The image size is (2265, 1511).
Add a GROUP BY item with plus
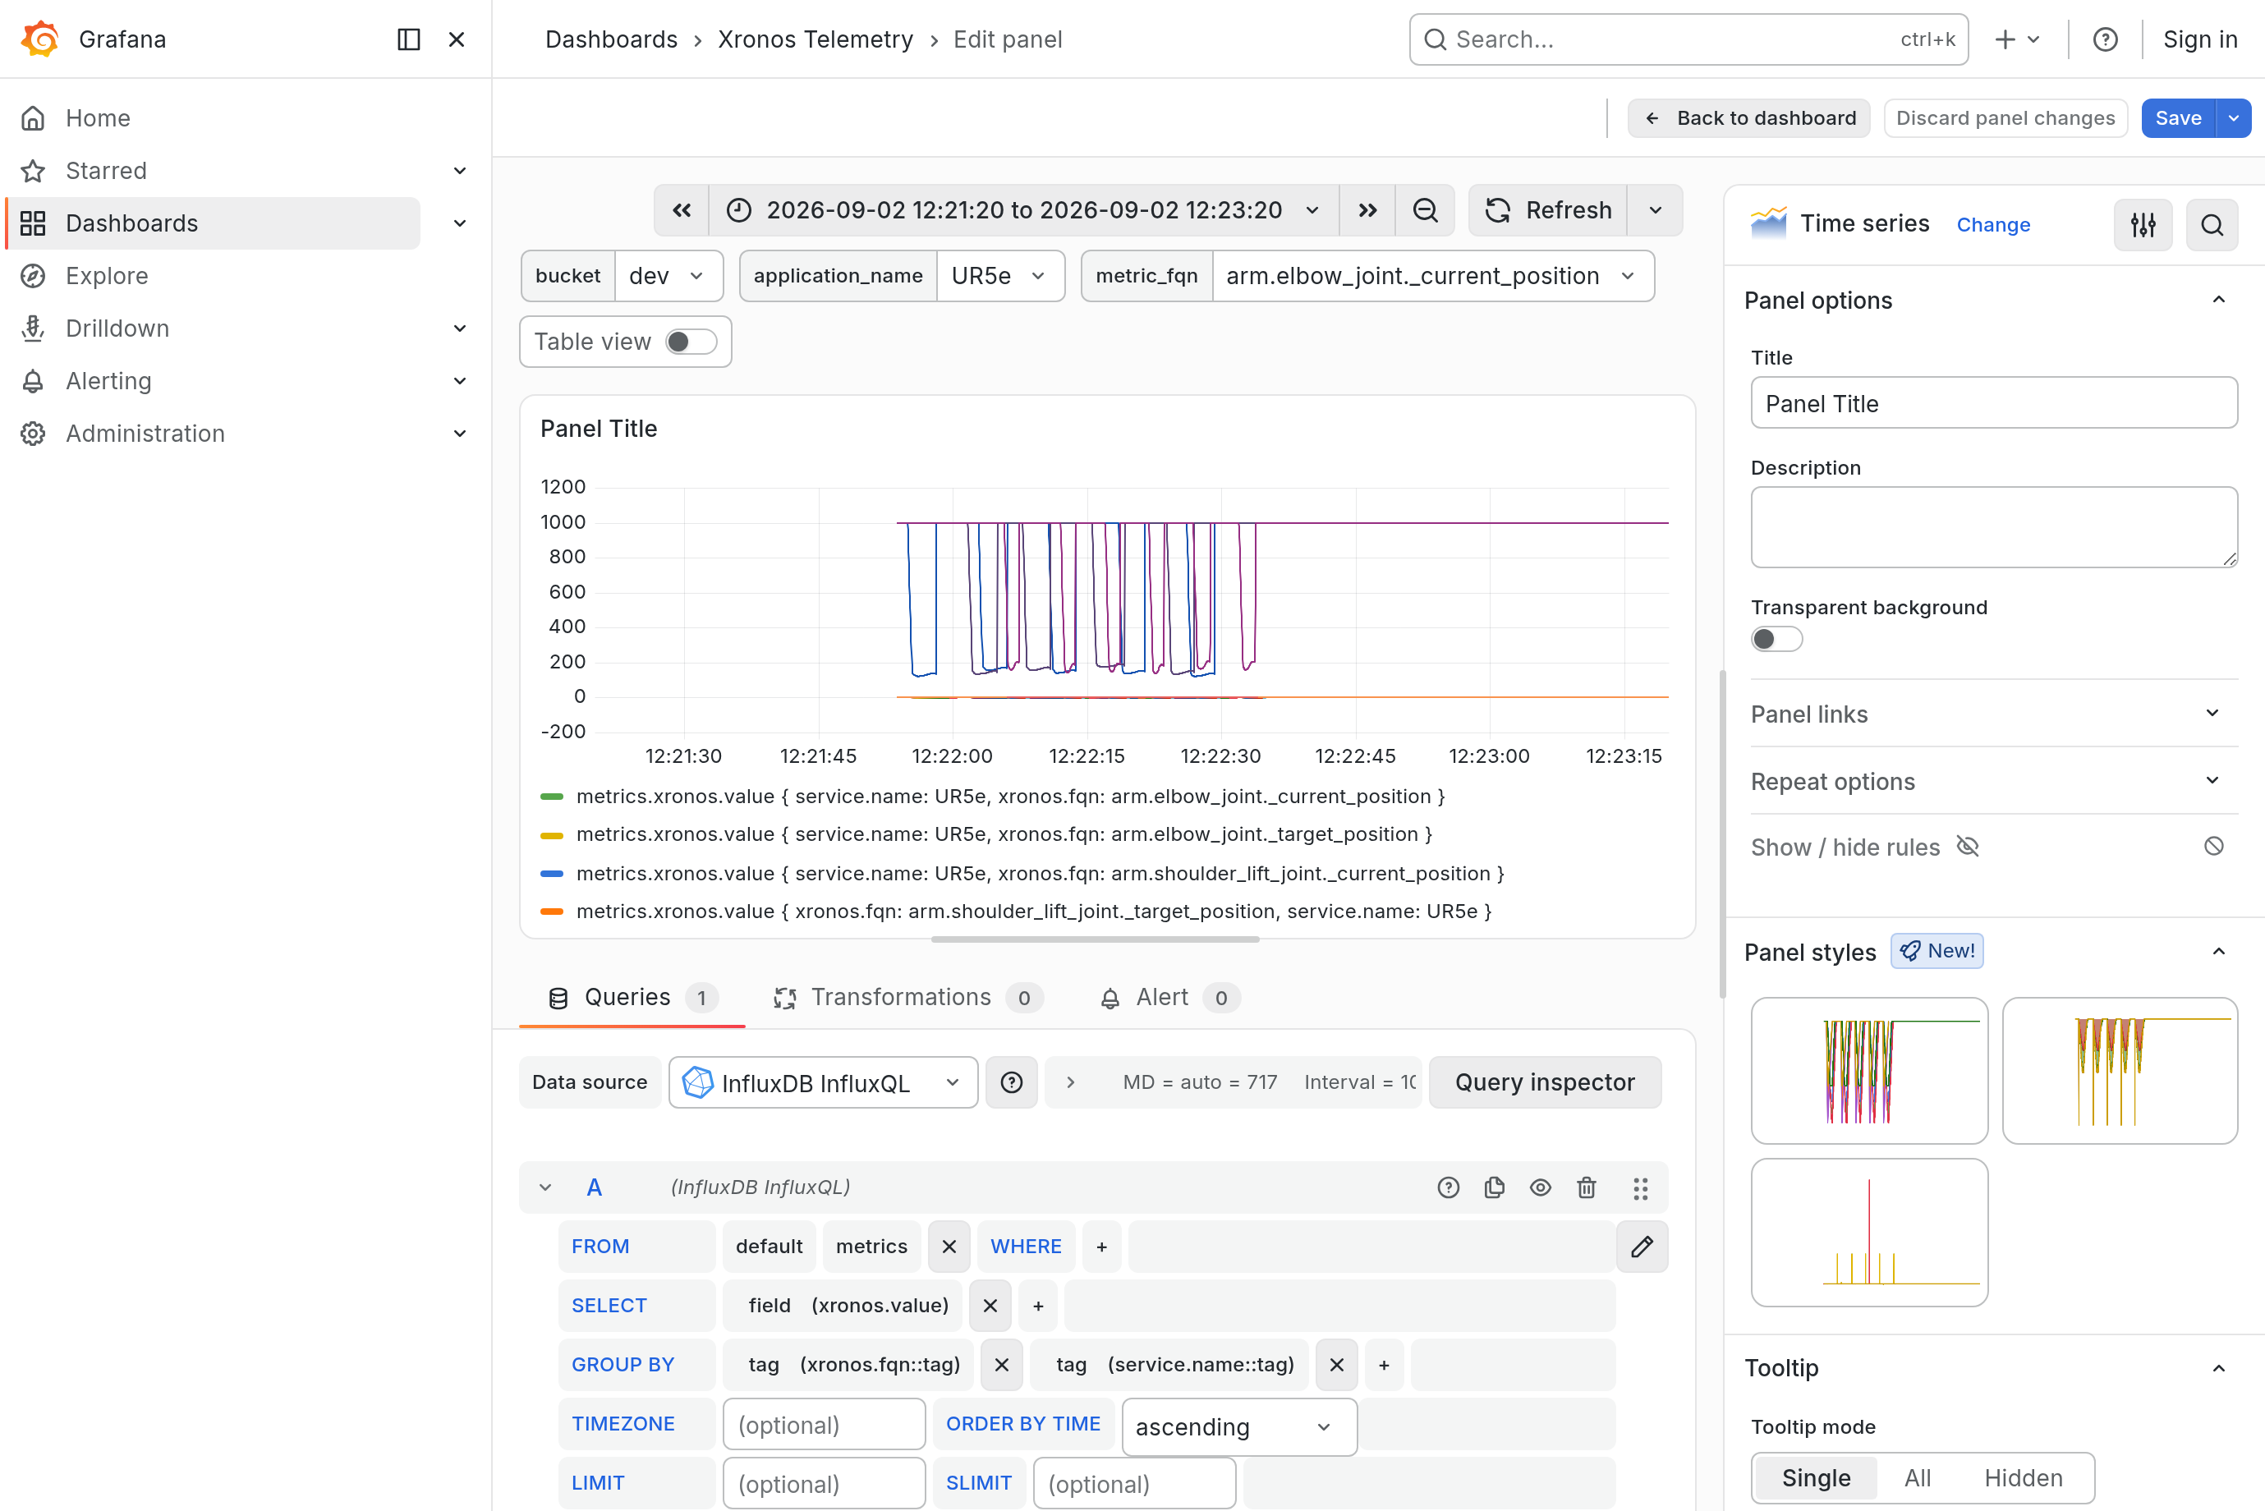1385,1365
